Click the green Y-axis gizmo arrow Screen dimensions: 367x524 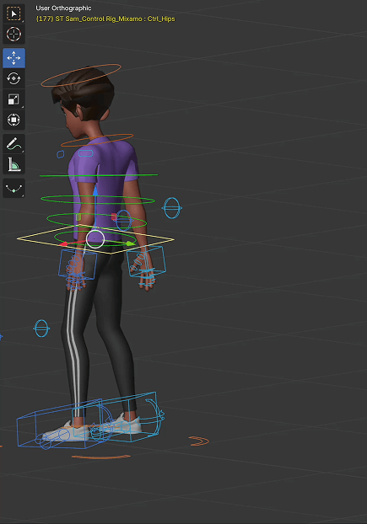131,243
